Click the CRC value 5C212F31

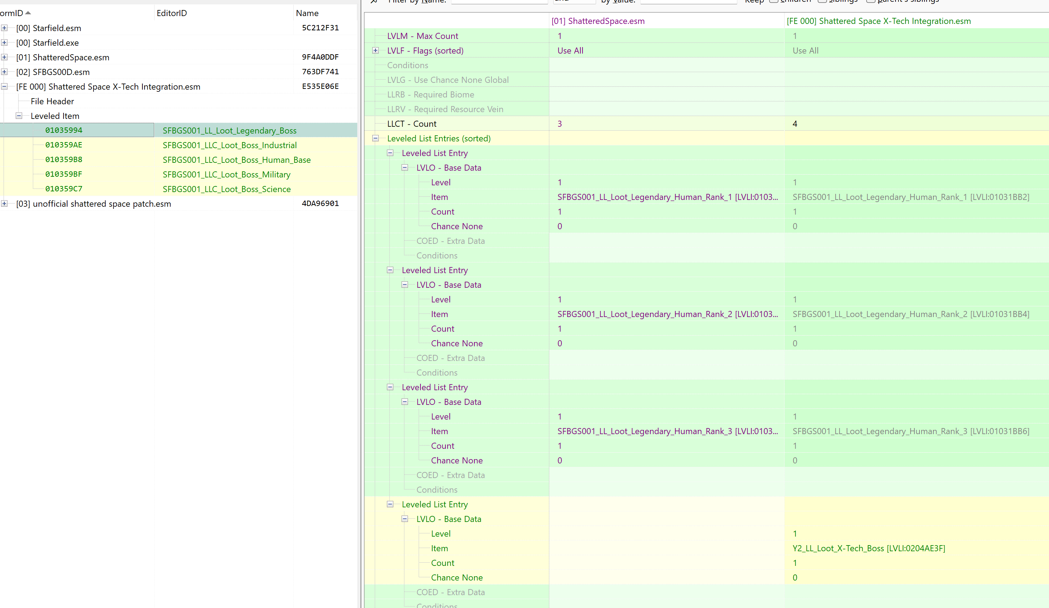321,28
